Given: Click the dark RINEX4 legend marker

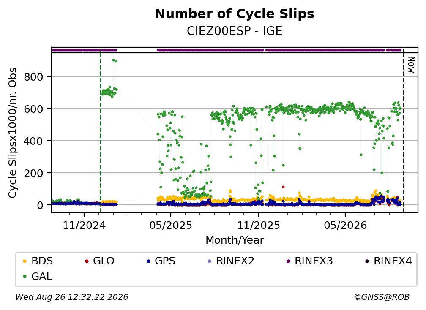Looking at the screenshot, I should 367,261.
